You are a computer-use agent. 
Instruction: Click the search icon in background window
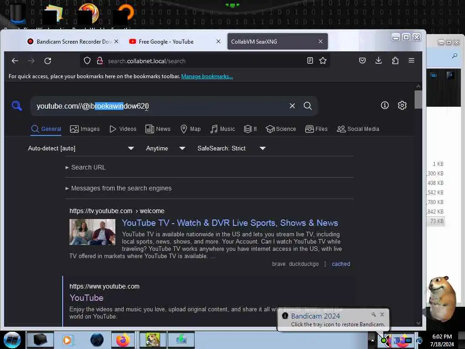coord(454,55)
